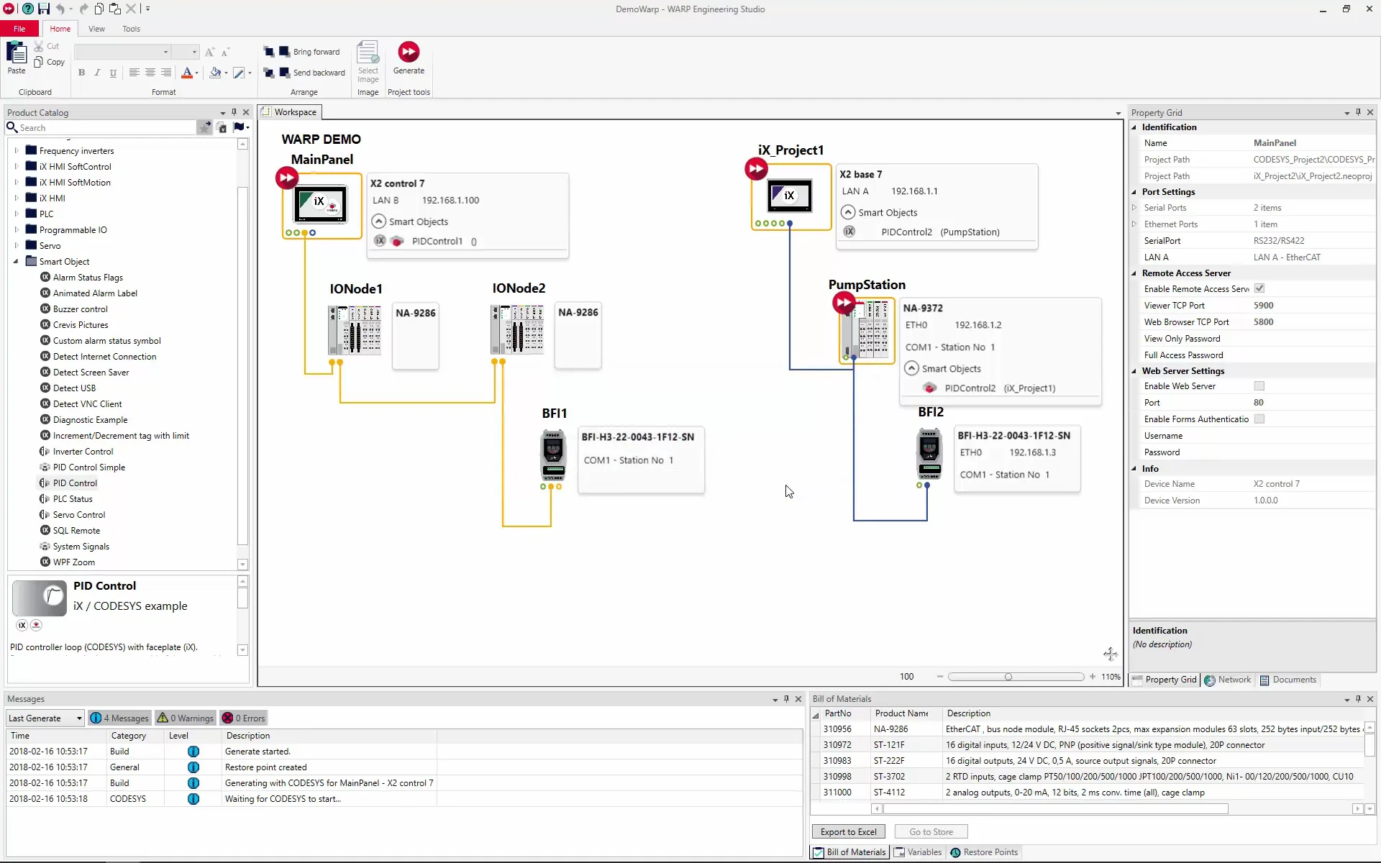Align text left
Screen dimensions: 1381x863
(x=134, y=73)
